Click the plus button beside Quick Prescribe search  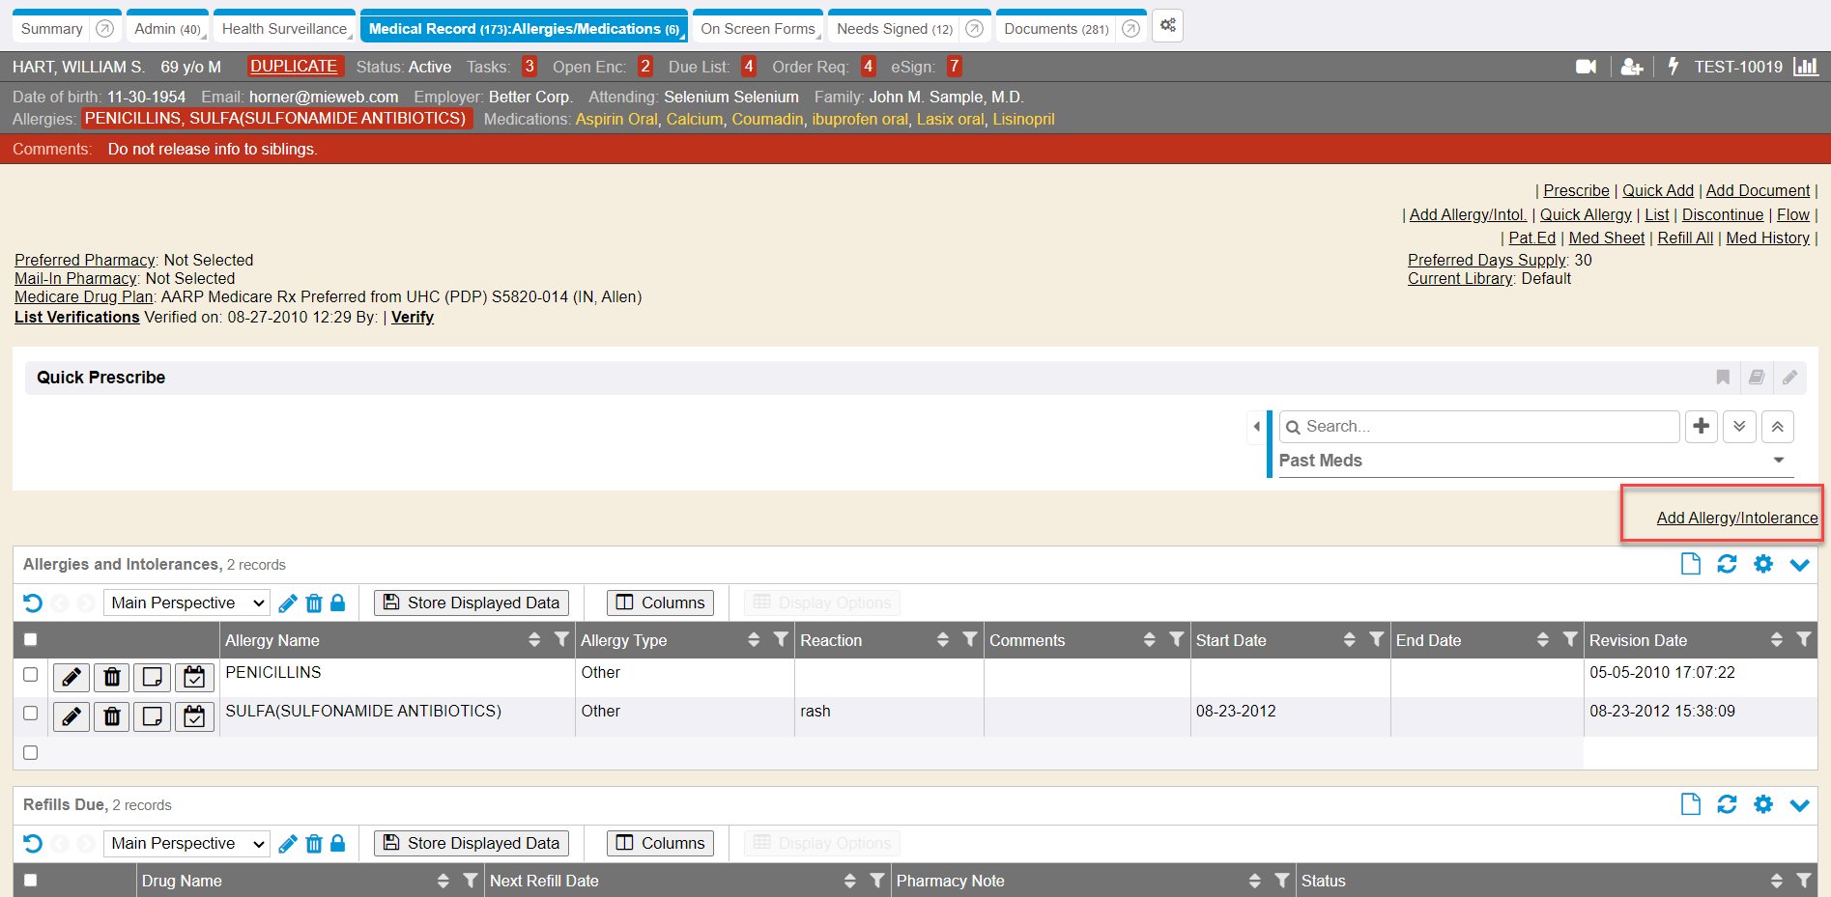click(x=1701, y=426)
